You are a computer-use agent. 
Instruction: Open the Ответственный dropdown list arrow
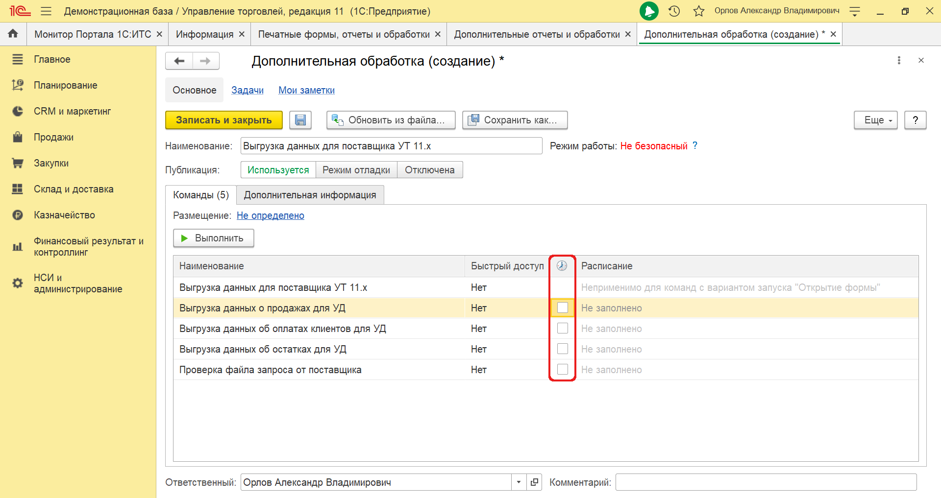(x=519, y=482)
